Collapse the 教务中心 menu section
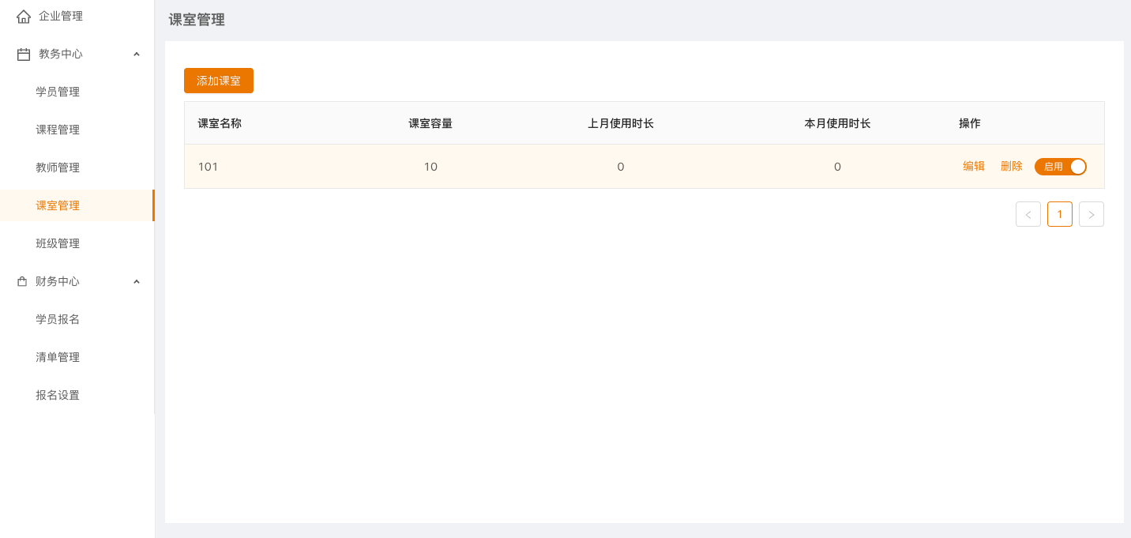The width and height of the screenshot is (1131, 538). (137, 55)
